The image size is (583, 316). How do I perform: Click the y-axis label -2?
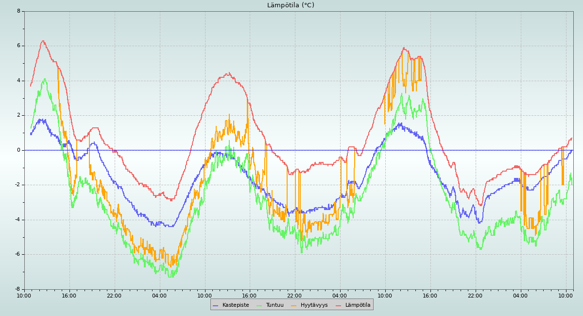(17, 185)
